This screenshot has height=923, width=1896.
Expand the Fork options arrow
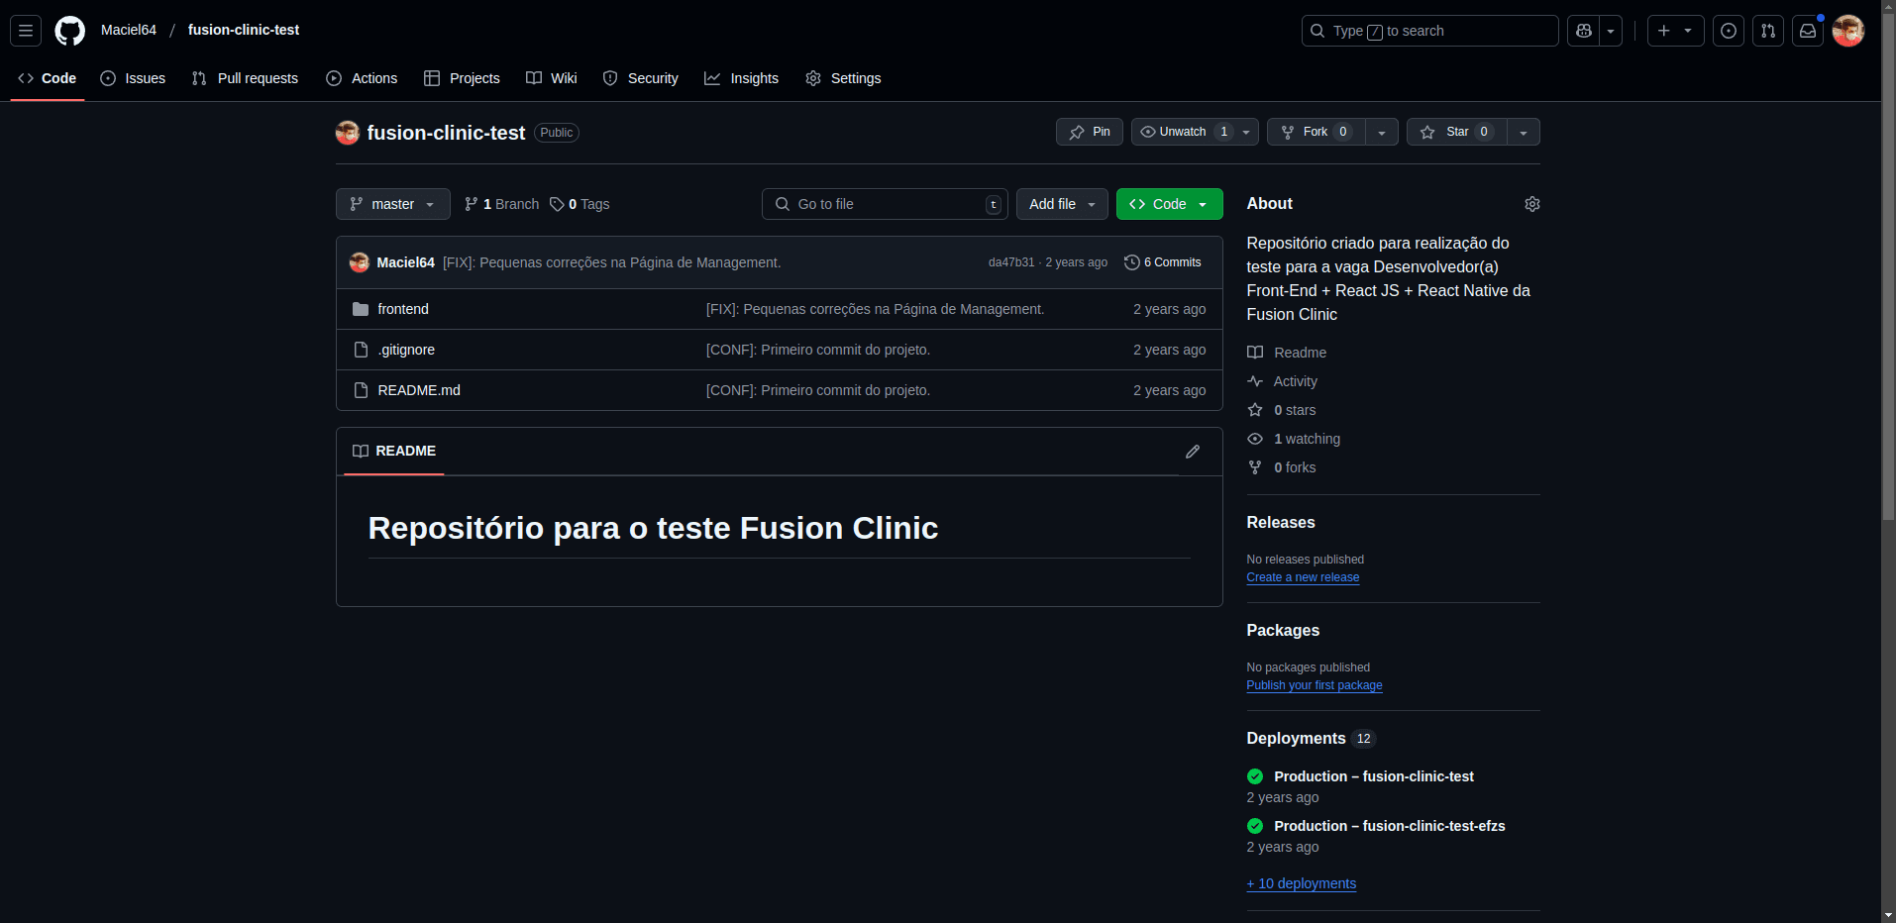[1382, 132]
